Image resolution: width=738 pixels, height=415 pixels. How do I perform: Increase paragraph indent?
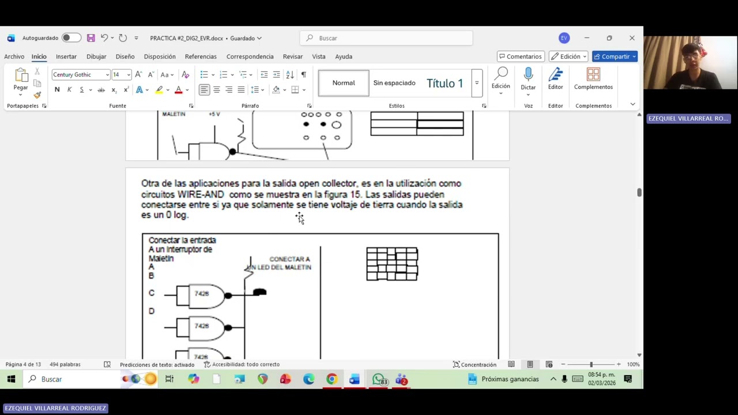click(277, 75)
